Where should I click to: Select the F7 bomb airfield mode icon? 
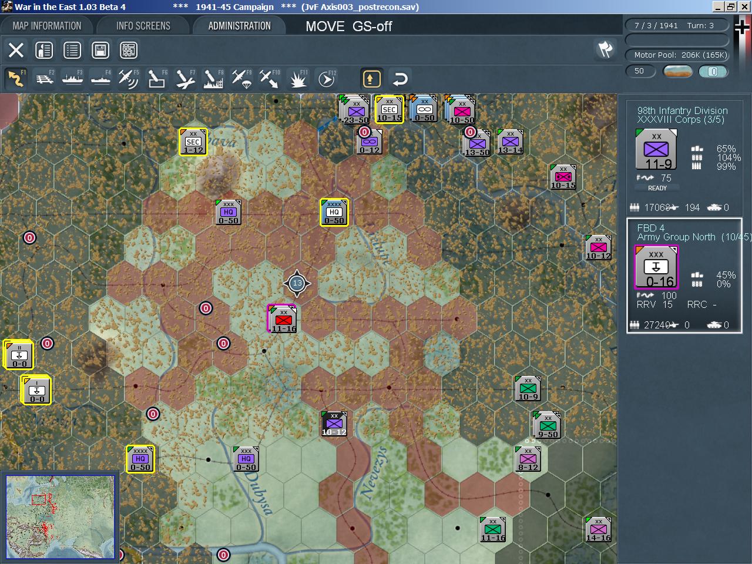(x=185, y=78)
